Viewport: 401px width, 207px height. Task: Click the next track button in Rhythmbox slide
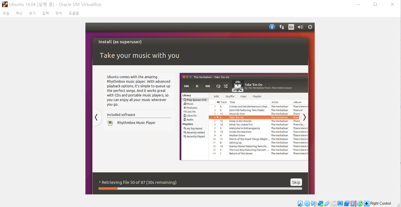point(208,86)
